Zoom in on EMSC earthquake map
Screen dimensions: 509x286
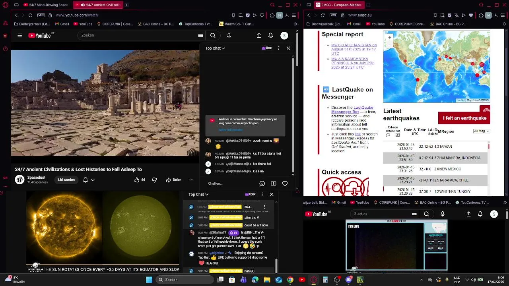click(390, 37)
